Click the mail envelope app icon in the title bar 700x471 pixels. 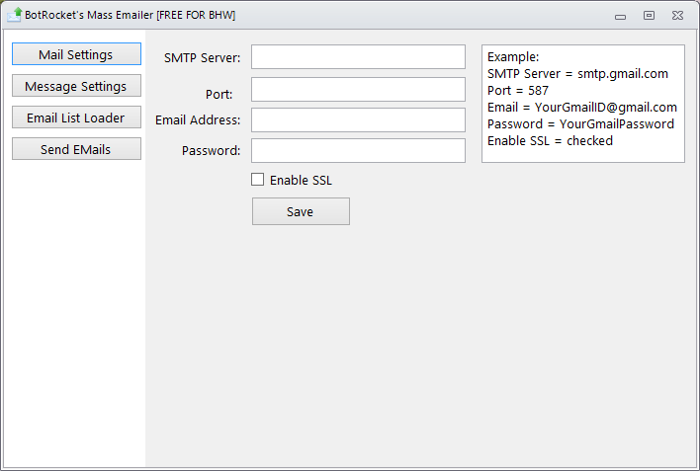[x=14, y=15]
